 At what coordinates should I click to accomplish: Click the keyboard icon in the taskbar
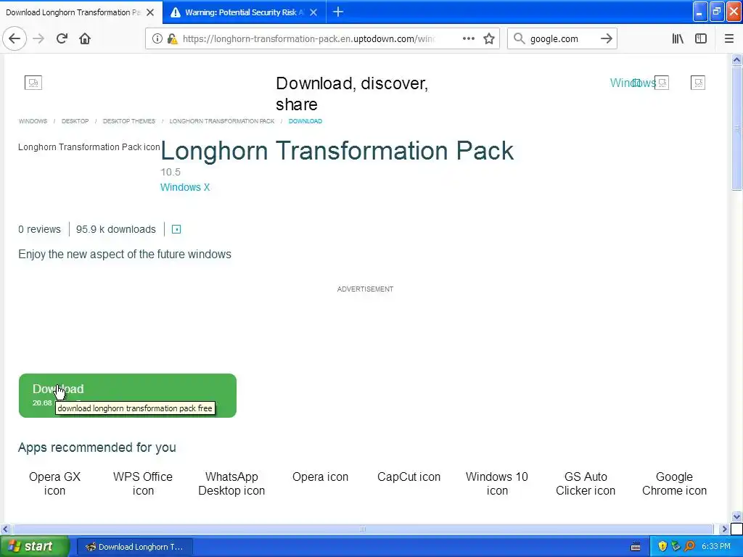pos(636,547)
